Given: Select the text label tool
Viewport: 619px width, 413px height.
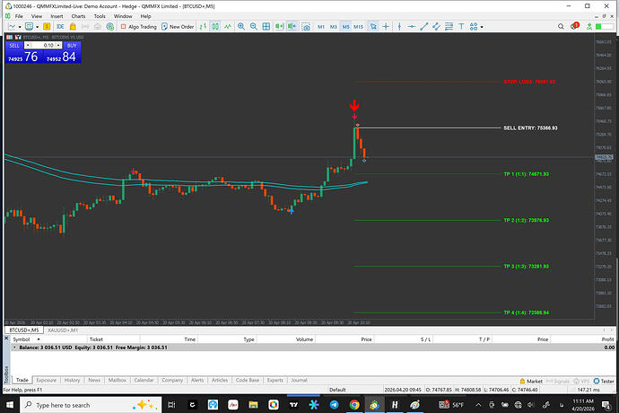Looking at the screenshot, I should click(x=461, y=26).
